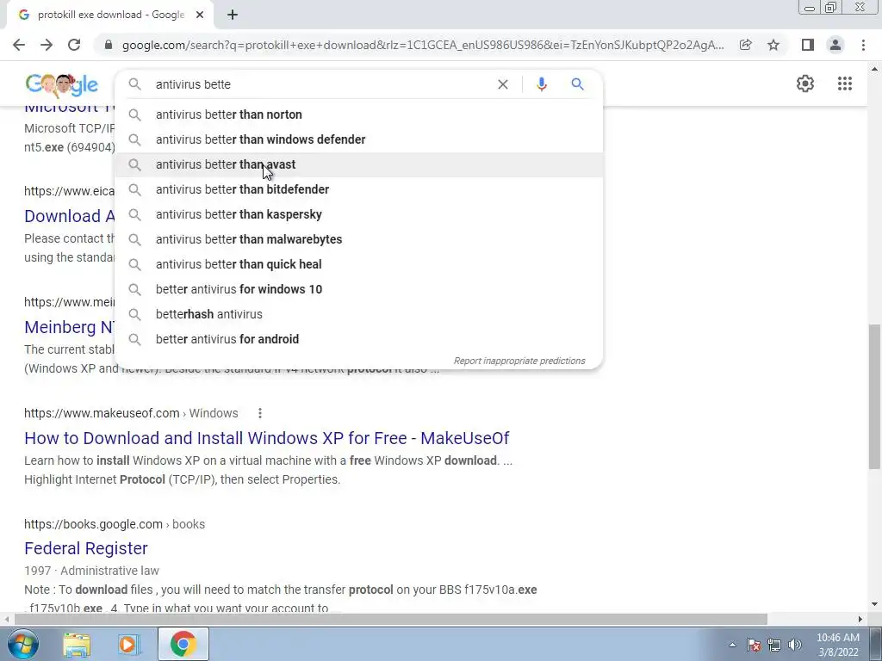Choose suggestion 'better antivirus for windows 10'
Screen dimensions: 882x661
(358, 289)
